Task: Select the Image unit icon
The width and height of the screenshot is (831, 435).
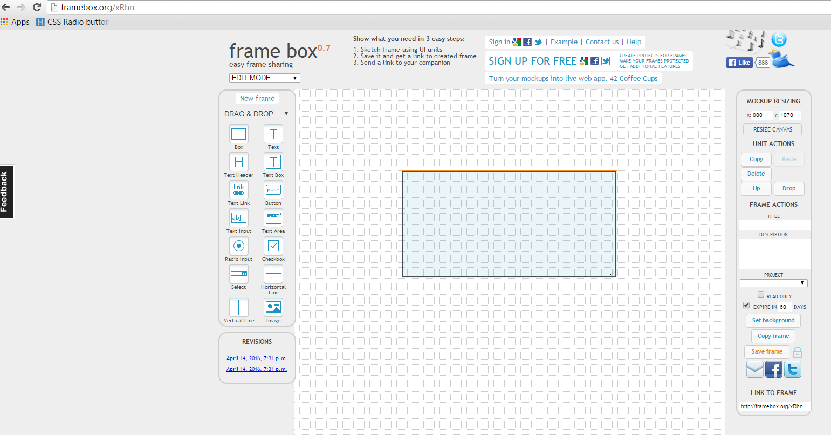Action: point(273,306)
